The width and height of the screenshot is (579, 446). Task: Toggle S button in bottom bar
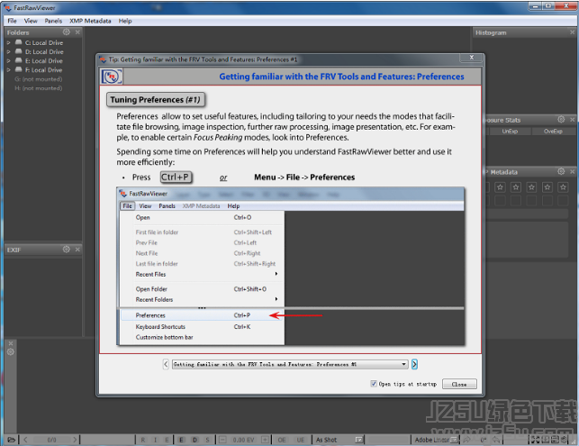[207, 440]
